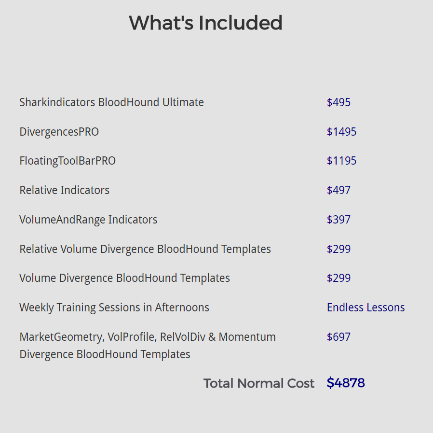Click the $497 price
Image resolution: width=433 pixels, height=433 pixels.
[x=338, y=190]
